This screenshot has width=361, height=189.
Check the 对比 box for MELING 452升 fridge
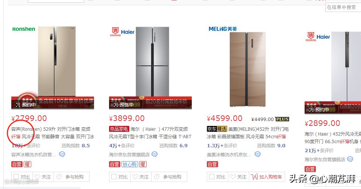(x=211, y=177)
